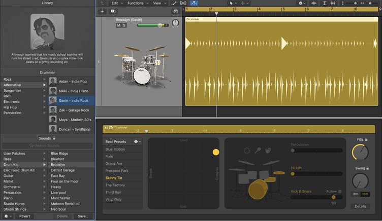Click the handclap percussion icon
This screenshot has height=221, width=382.
268,151
